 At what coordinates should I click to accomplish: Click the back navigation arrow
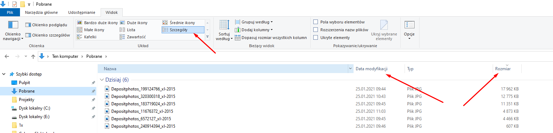pos(7,56)
